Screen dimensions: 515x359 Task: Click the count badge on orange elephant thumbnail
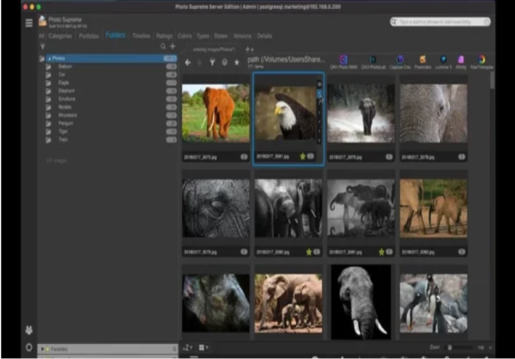pyautogui.click(x=244, y=157)
